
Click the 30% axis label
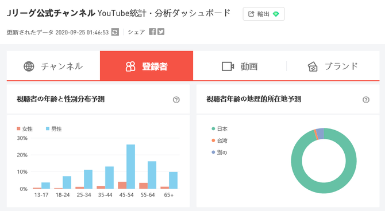pyautogui.click(x=22, y=138)
